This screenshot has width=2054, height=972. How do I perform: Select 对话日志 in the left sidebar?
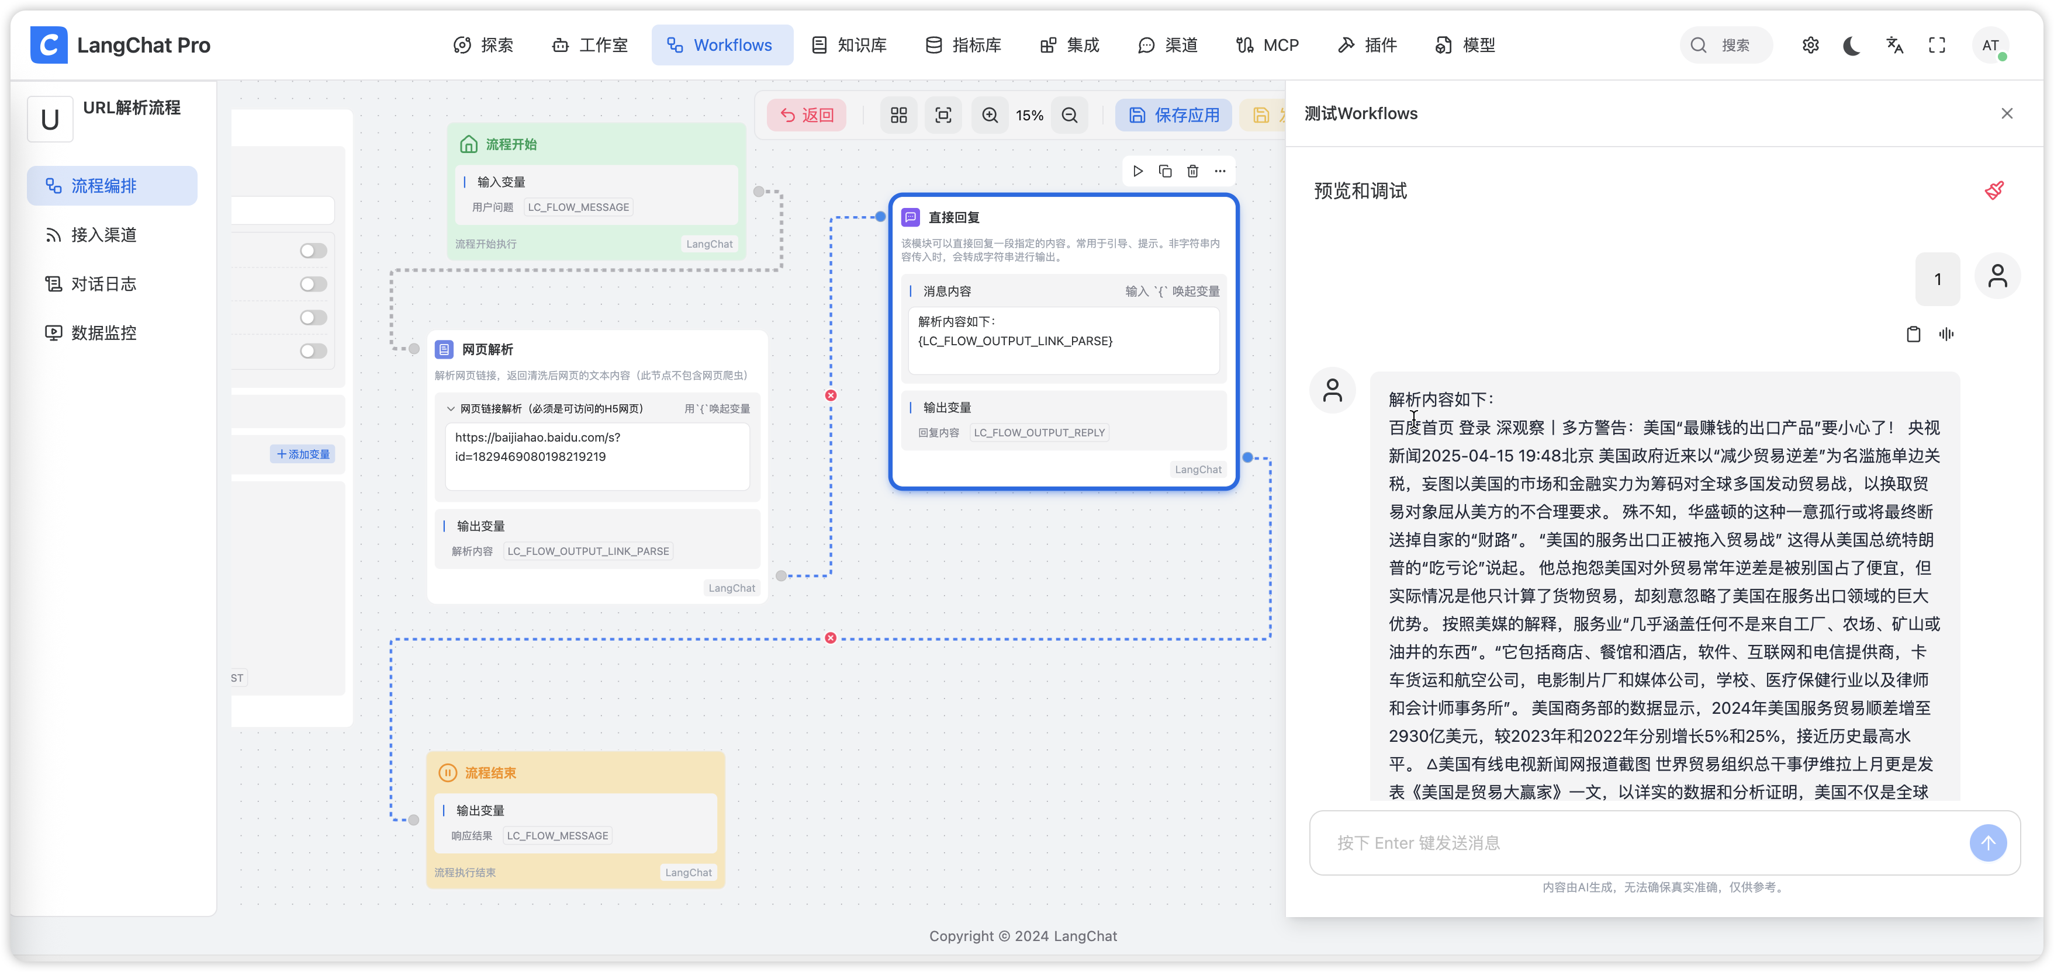pyautogui.click(x=103, y=284)
